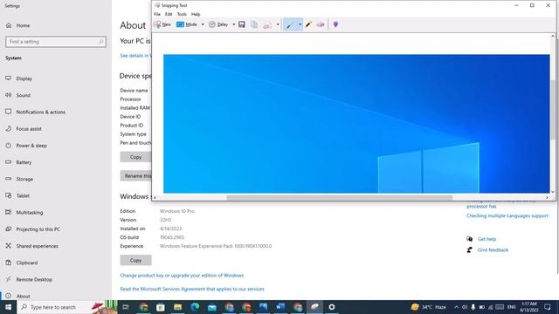The image size is (559, 314).
Task: Click the '22H2' version value
Action: pos(165,220)
